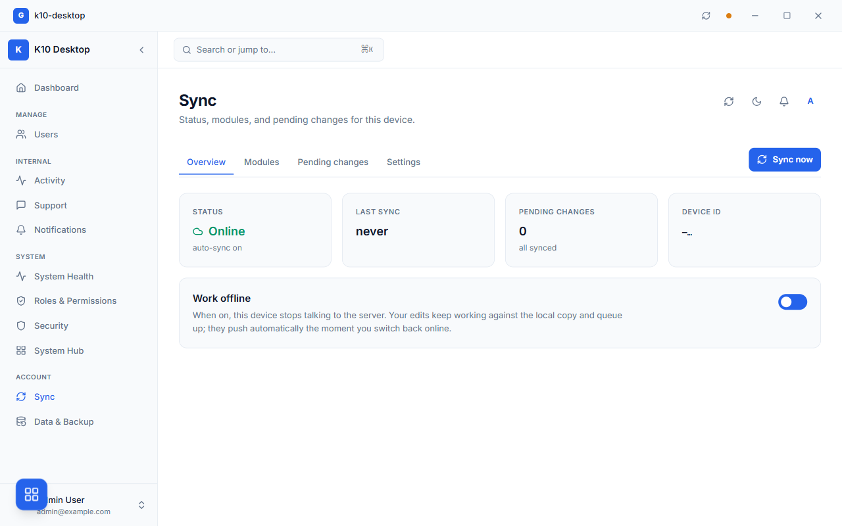Open the Notifications bell in sidebar
Viewport: 842px width, 526px height.
click(21, 229)
